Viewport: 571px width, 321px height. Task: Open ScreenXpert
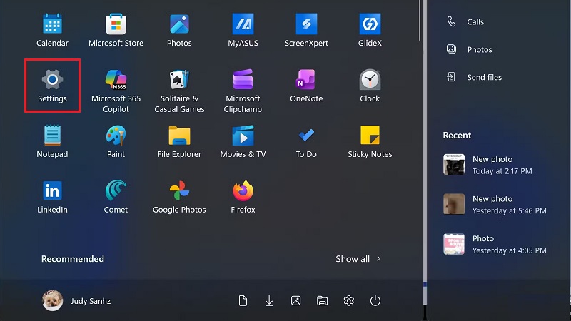pyautogui.click(x=306, y=30)
